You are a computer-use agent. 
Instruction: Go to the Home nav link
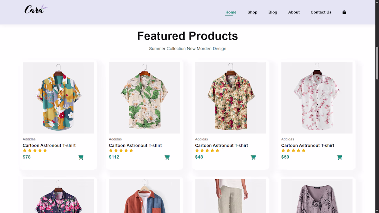231,12
